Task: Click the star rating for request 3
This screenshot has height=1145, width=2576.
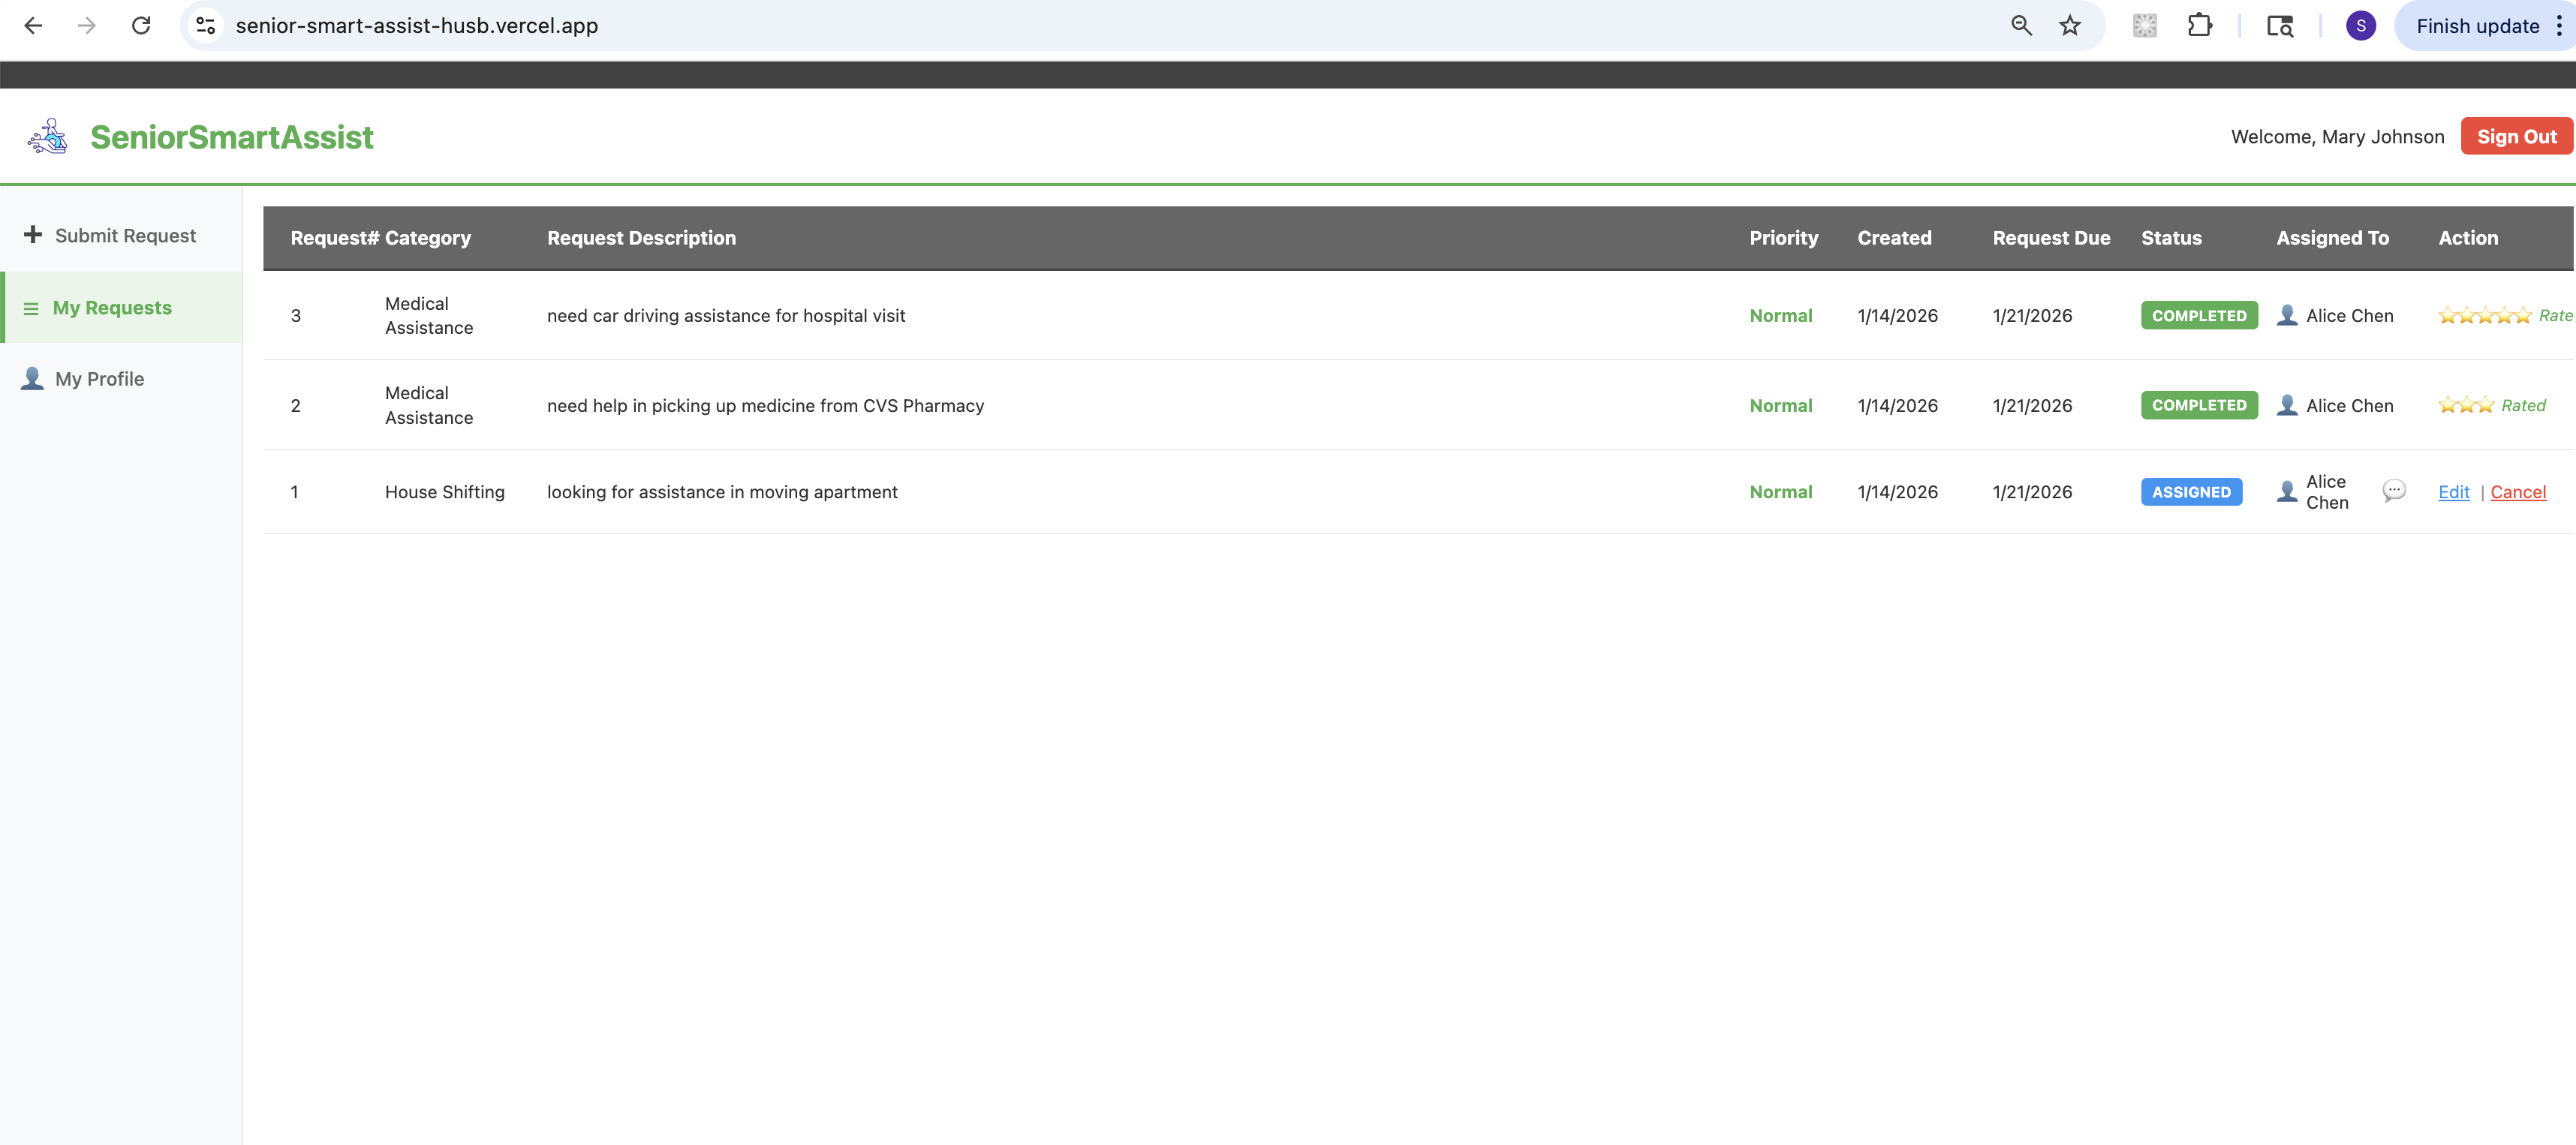Action: [x=2484, y=316]
